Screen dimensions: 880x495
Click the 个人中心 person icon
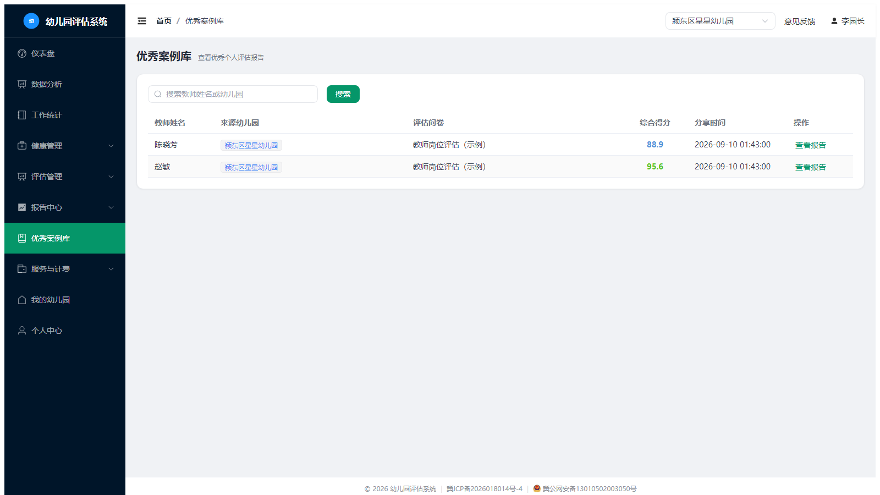[22, 331]
